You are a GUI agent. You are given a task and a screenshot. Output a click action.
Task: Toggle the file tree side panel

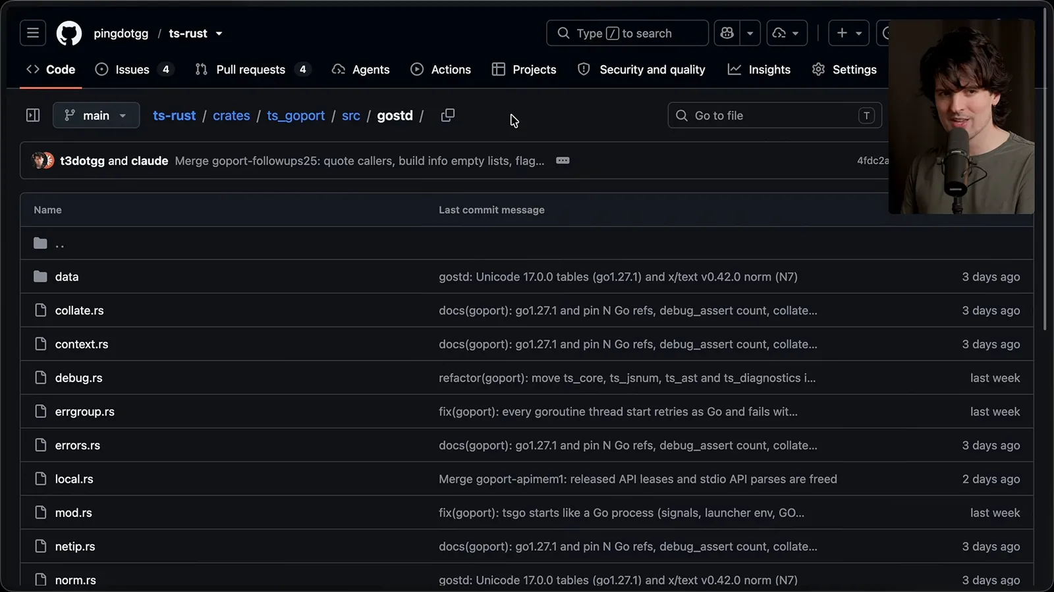point(33,115)
